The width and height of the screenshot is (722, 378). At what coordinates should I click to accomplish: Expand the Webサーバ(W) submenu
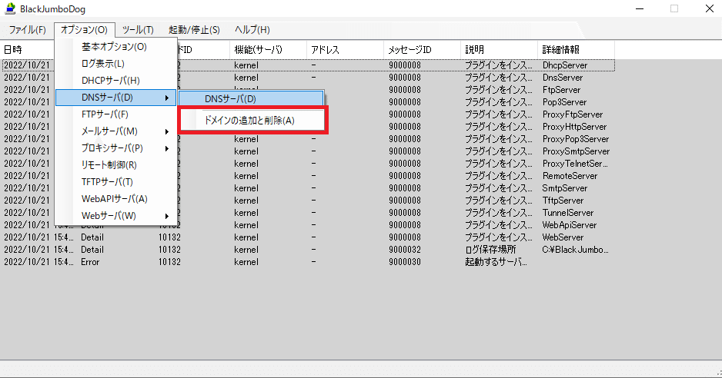pos(115,216)
